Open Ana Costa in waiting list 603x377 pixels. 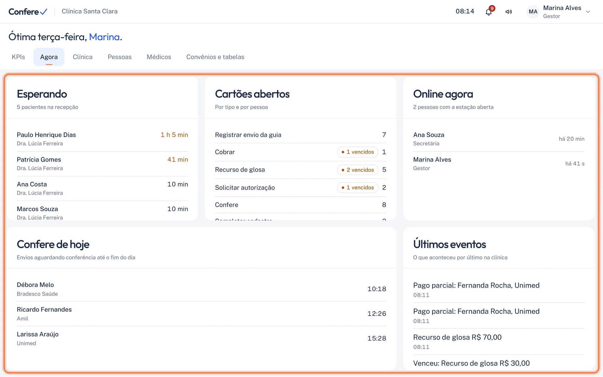[102, 188]
